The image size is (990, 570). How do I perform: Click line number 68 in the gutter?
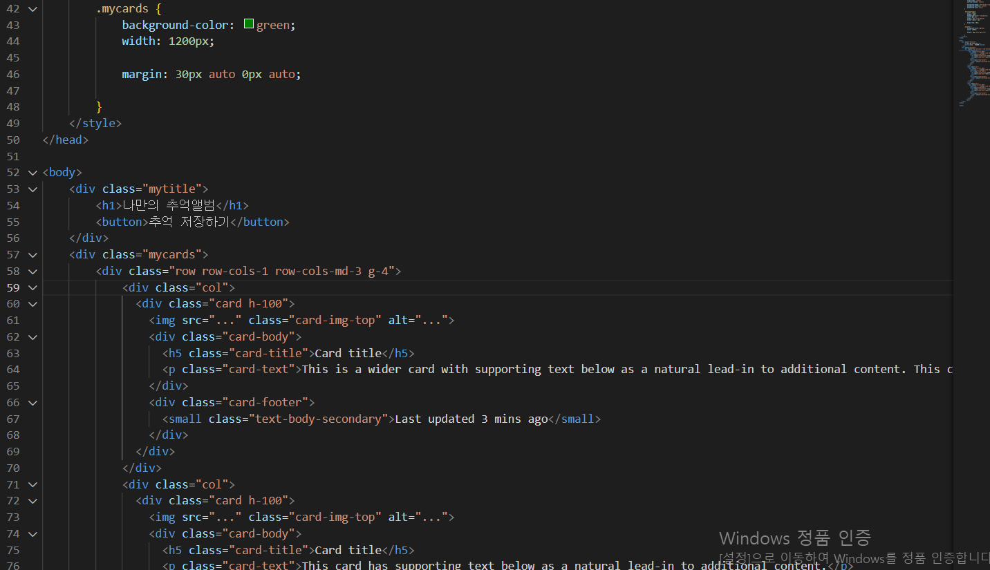pos(13,435)
